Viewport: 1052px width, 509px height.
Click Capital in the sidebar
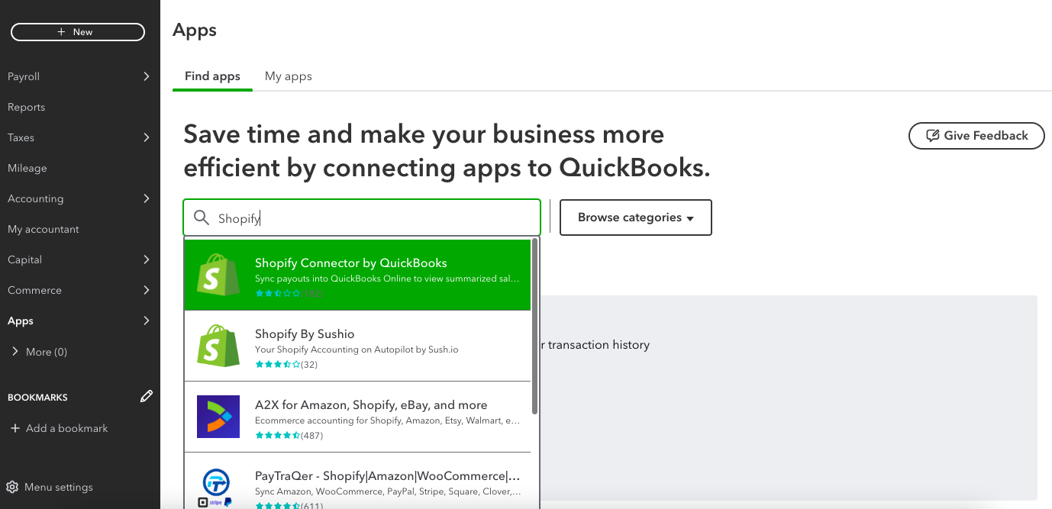point(24,259)
